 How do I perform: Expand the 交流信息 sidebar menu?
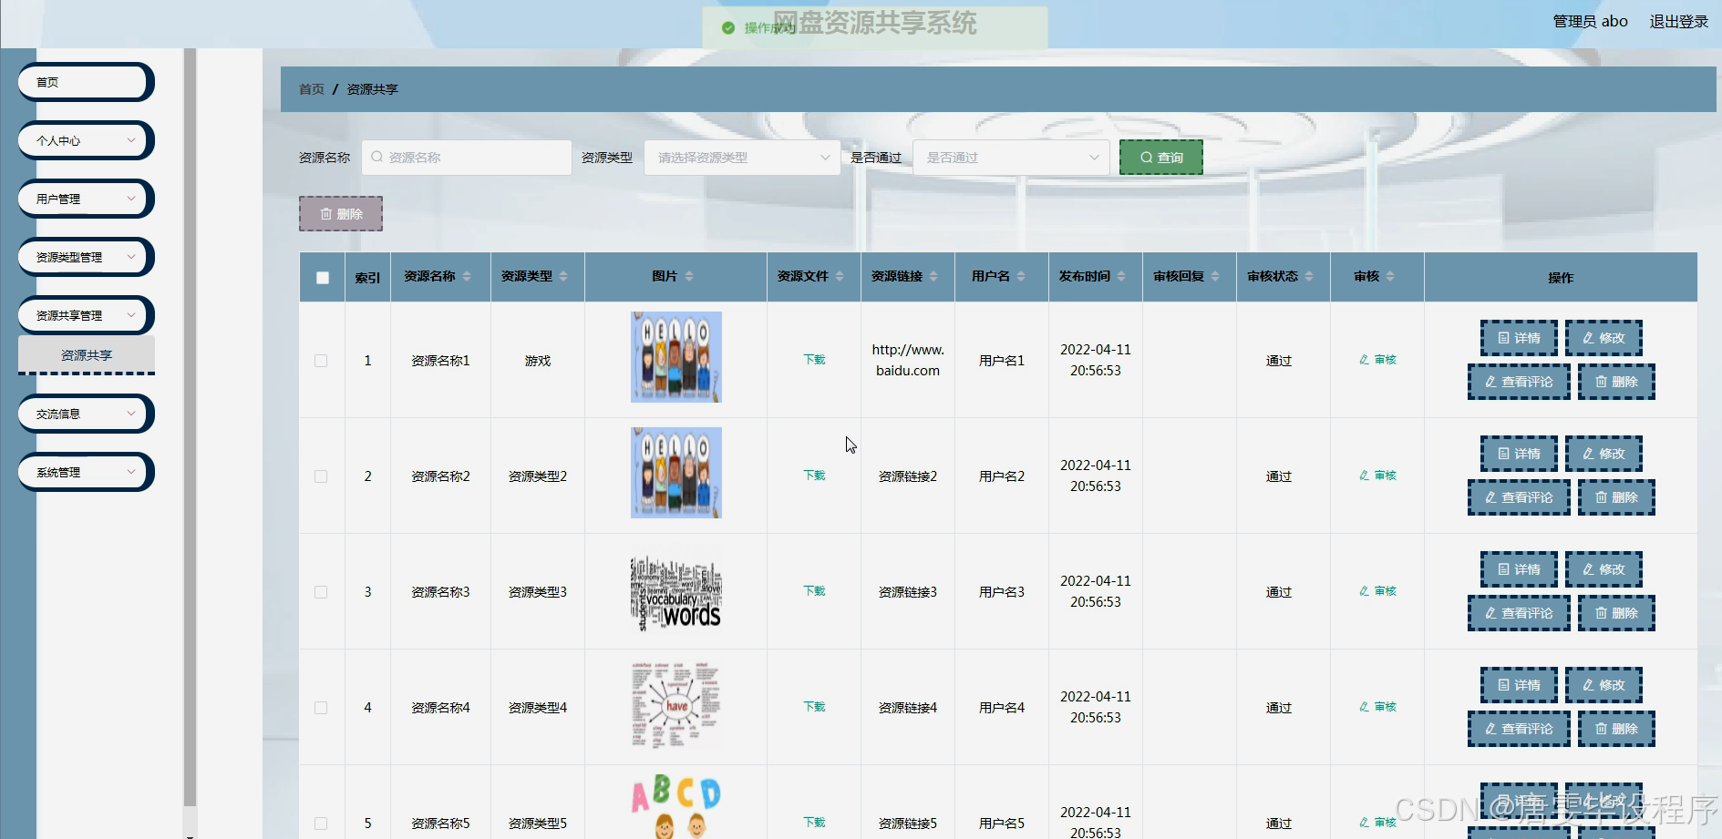(x=86, y=414)
